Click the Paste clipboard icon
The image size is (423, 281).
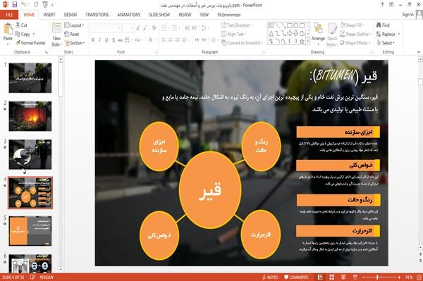[8, 29]
